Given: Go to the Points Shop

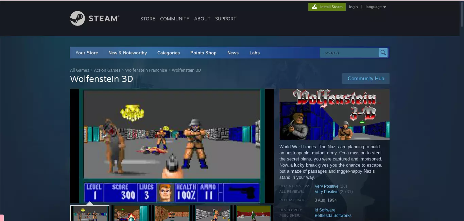Looking at the screenshot, I should (203, 53).
